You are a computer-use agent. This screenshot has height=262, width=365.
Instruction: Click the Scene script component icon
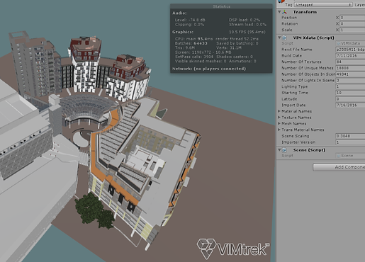pos(284,150)
